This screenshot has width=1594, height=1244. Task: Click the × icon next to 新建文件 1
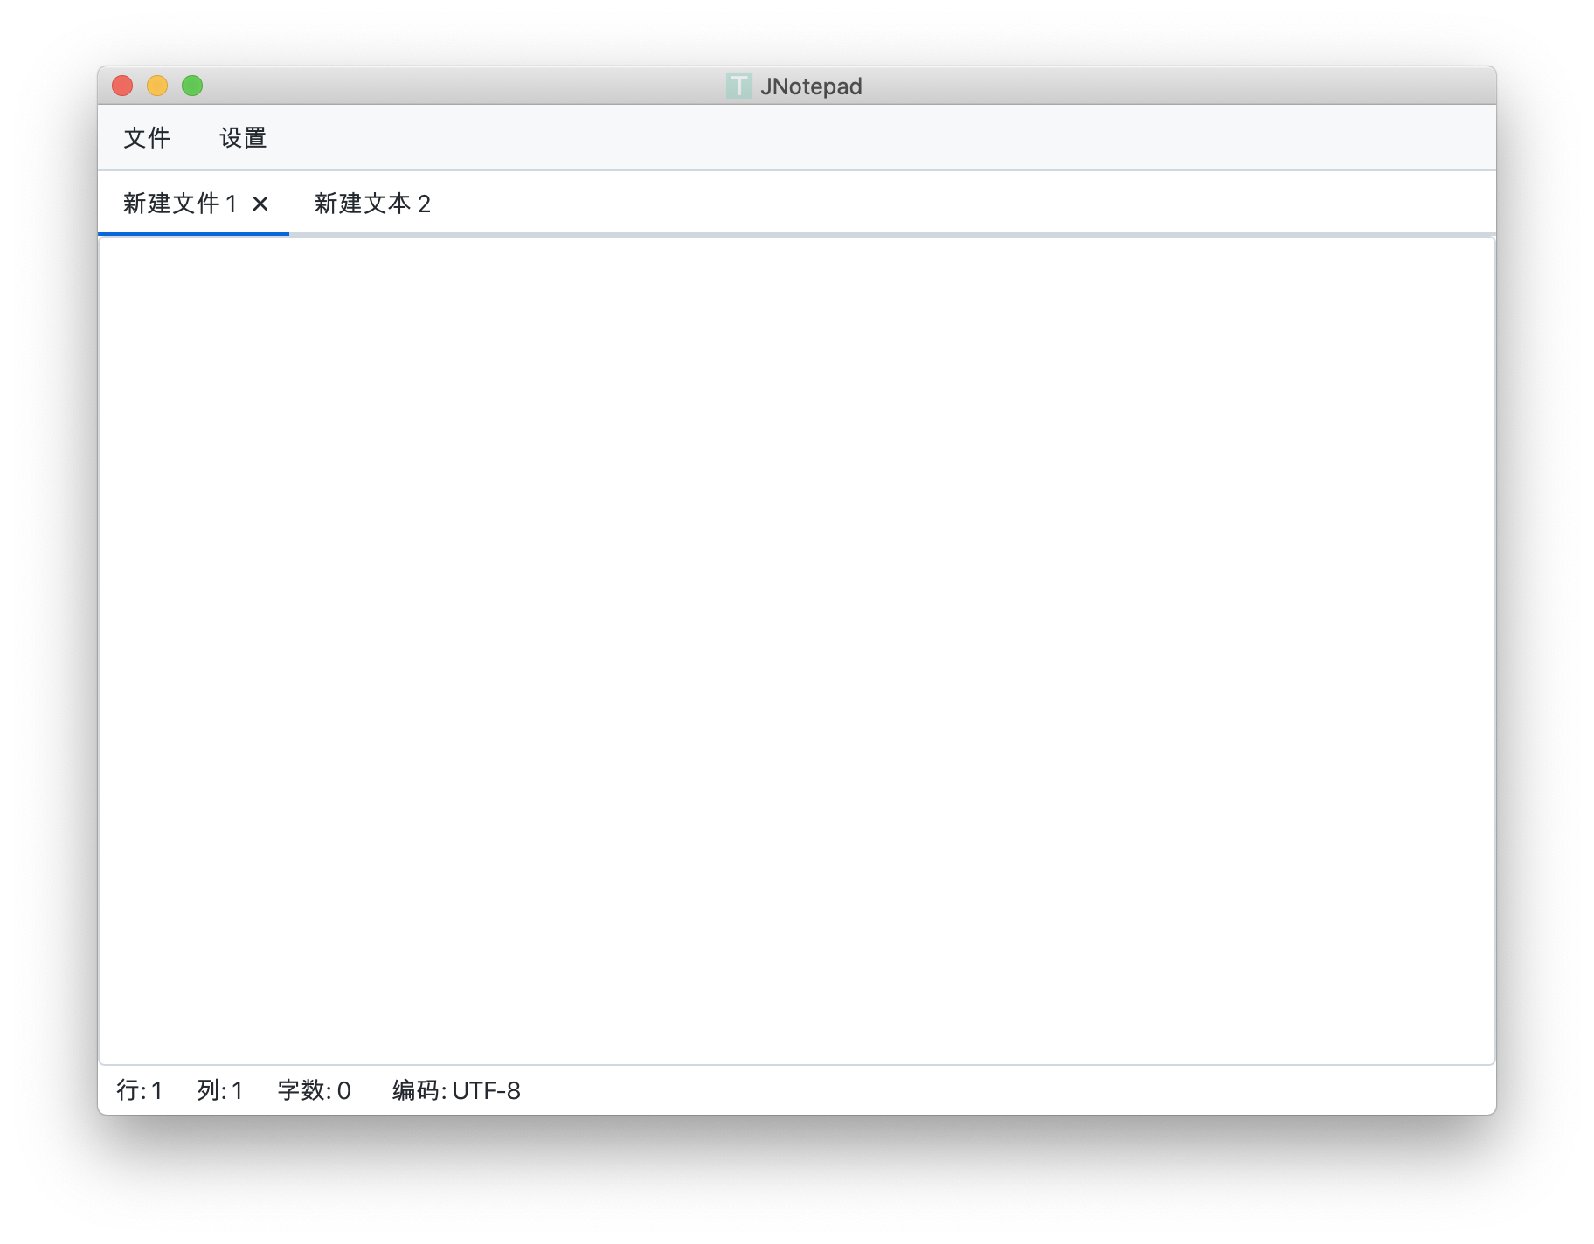coord(260,204)
